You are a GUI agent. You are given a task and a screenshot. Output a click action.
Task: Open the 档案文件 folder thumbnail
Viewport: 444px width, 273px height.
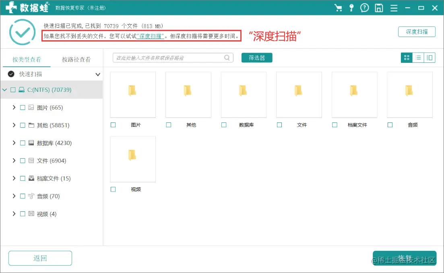pyautogui.click(x=354, y=95)
